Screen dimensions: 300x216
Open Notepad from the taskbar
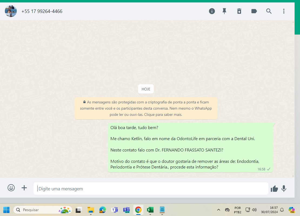pyautogui.click(x=162, y=210)
